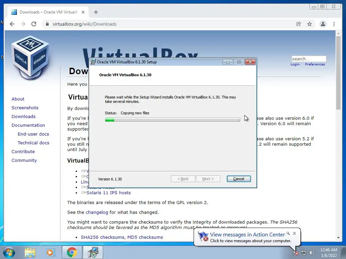The image size is (346, 259).
Task: Click the external link icon before Solaris 11
Action: click(x=83, y=193)
